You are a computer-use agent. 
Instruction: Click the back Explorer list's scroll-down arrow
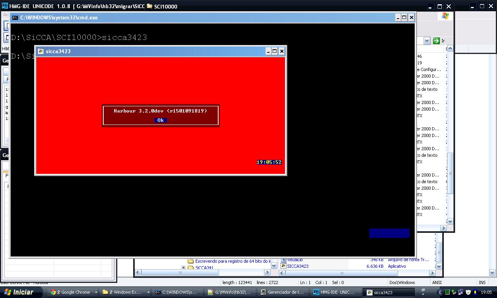tap(439, 266)
